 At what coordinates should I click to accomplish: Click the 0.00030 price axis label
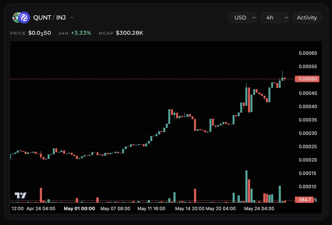pyautogui.click(x=308, y=133)
